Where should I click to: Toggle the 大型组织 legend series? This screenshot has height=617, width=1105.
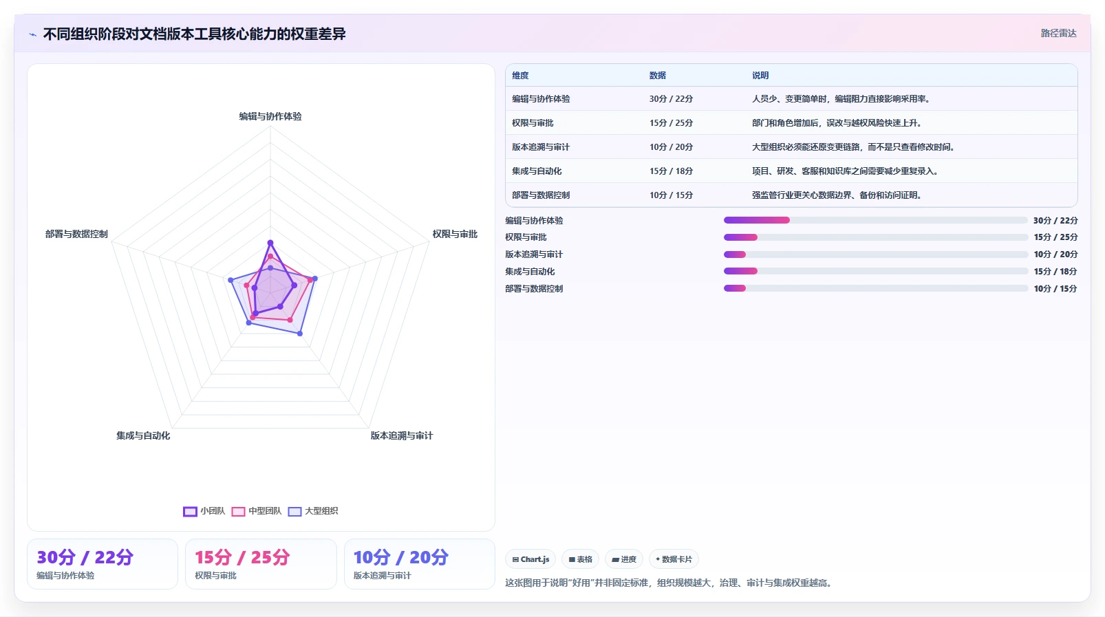313,511
